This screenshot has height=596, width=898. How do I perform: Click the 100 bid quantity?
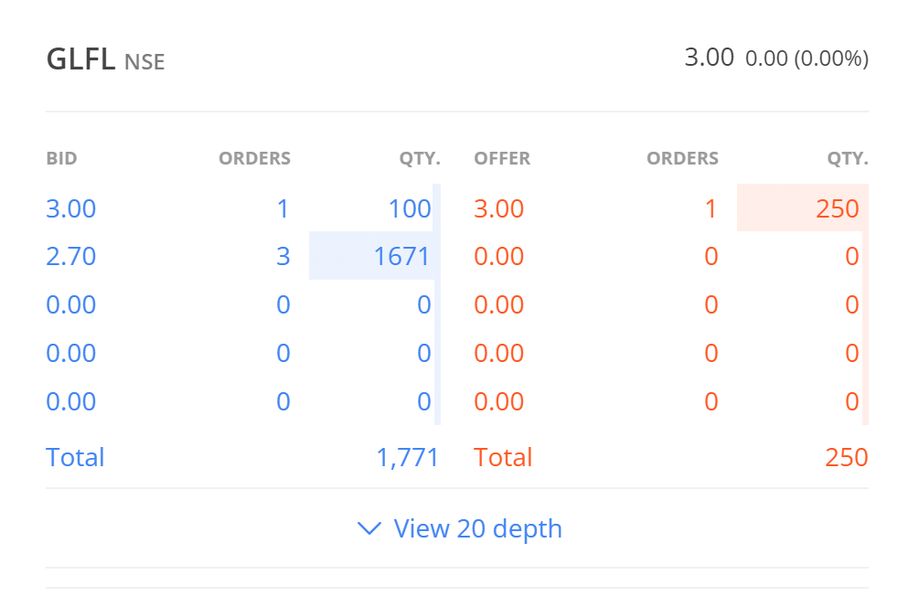(x=410, y=208)
